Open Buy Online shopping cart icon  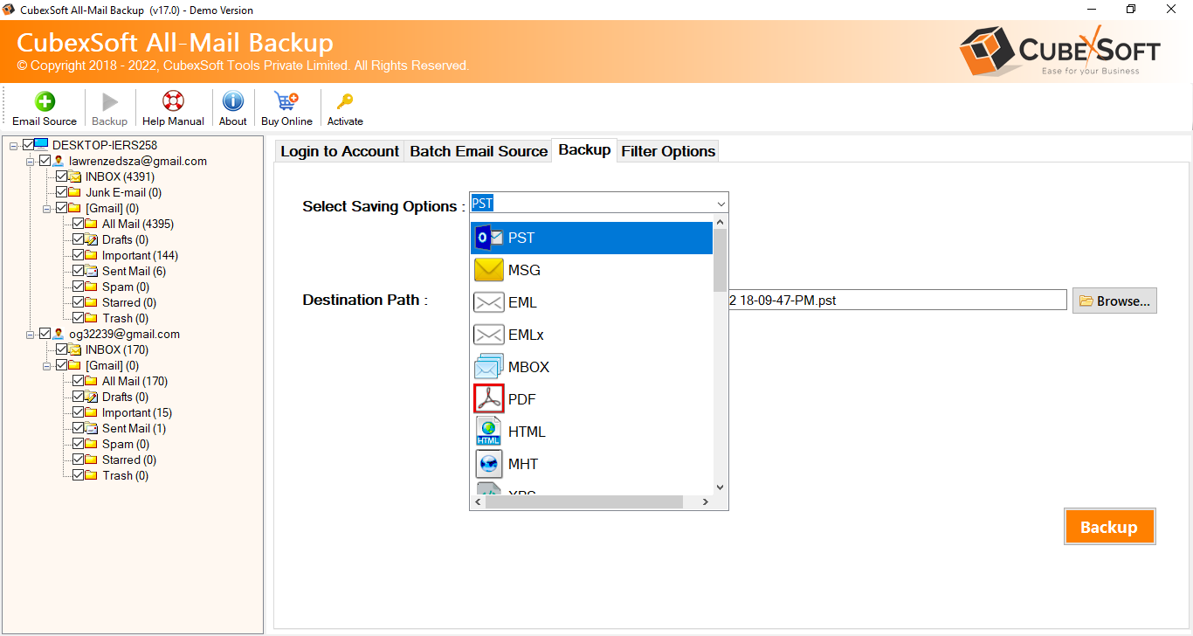pyautogui.click(x=286, y=101)
